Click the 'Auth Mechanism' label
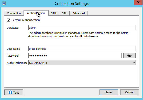The image size is (143, 100). point(17,63)
